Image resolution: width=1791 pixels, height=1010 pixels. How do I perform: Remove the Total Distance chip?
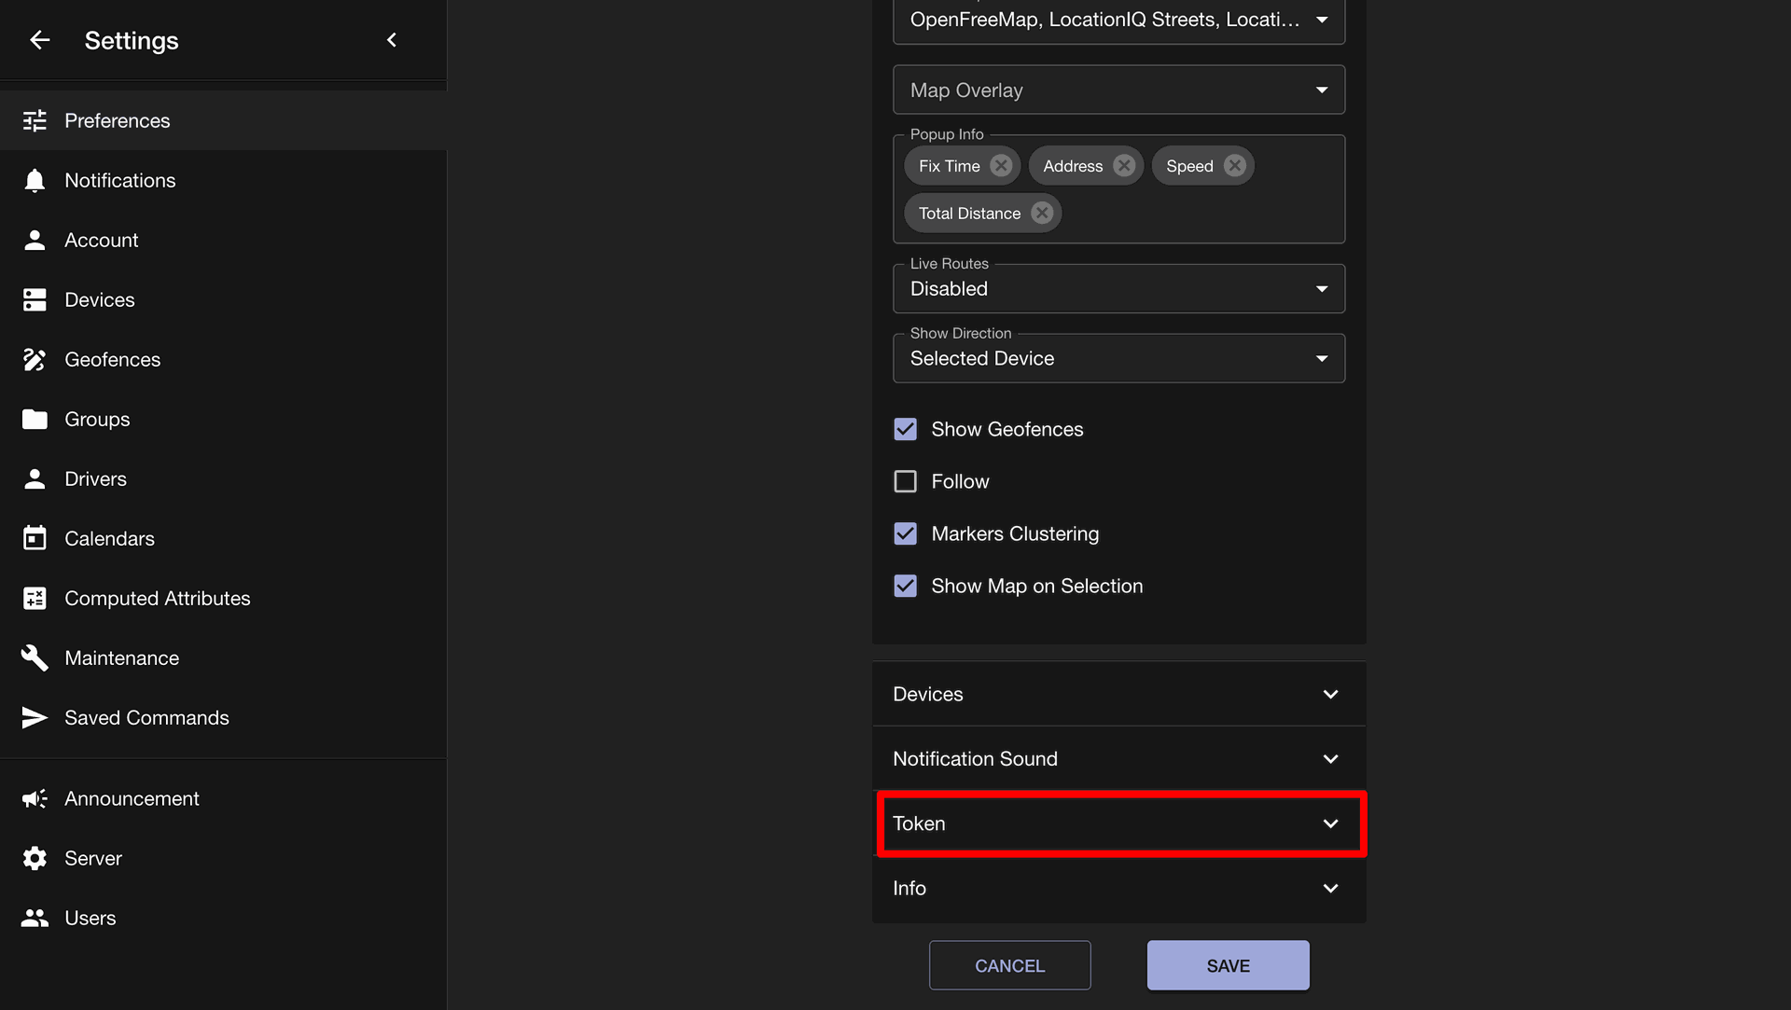[x=1042, y=214]
